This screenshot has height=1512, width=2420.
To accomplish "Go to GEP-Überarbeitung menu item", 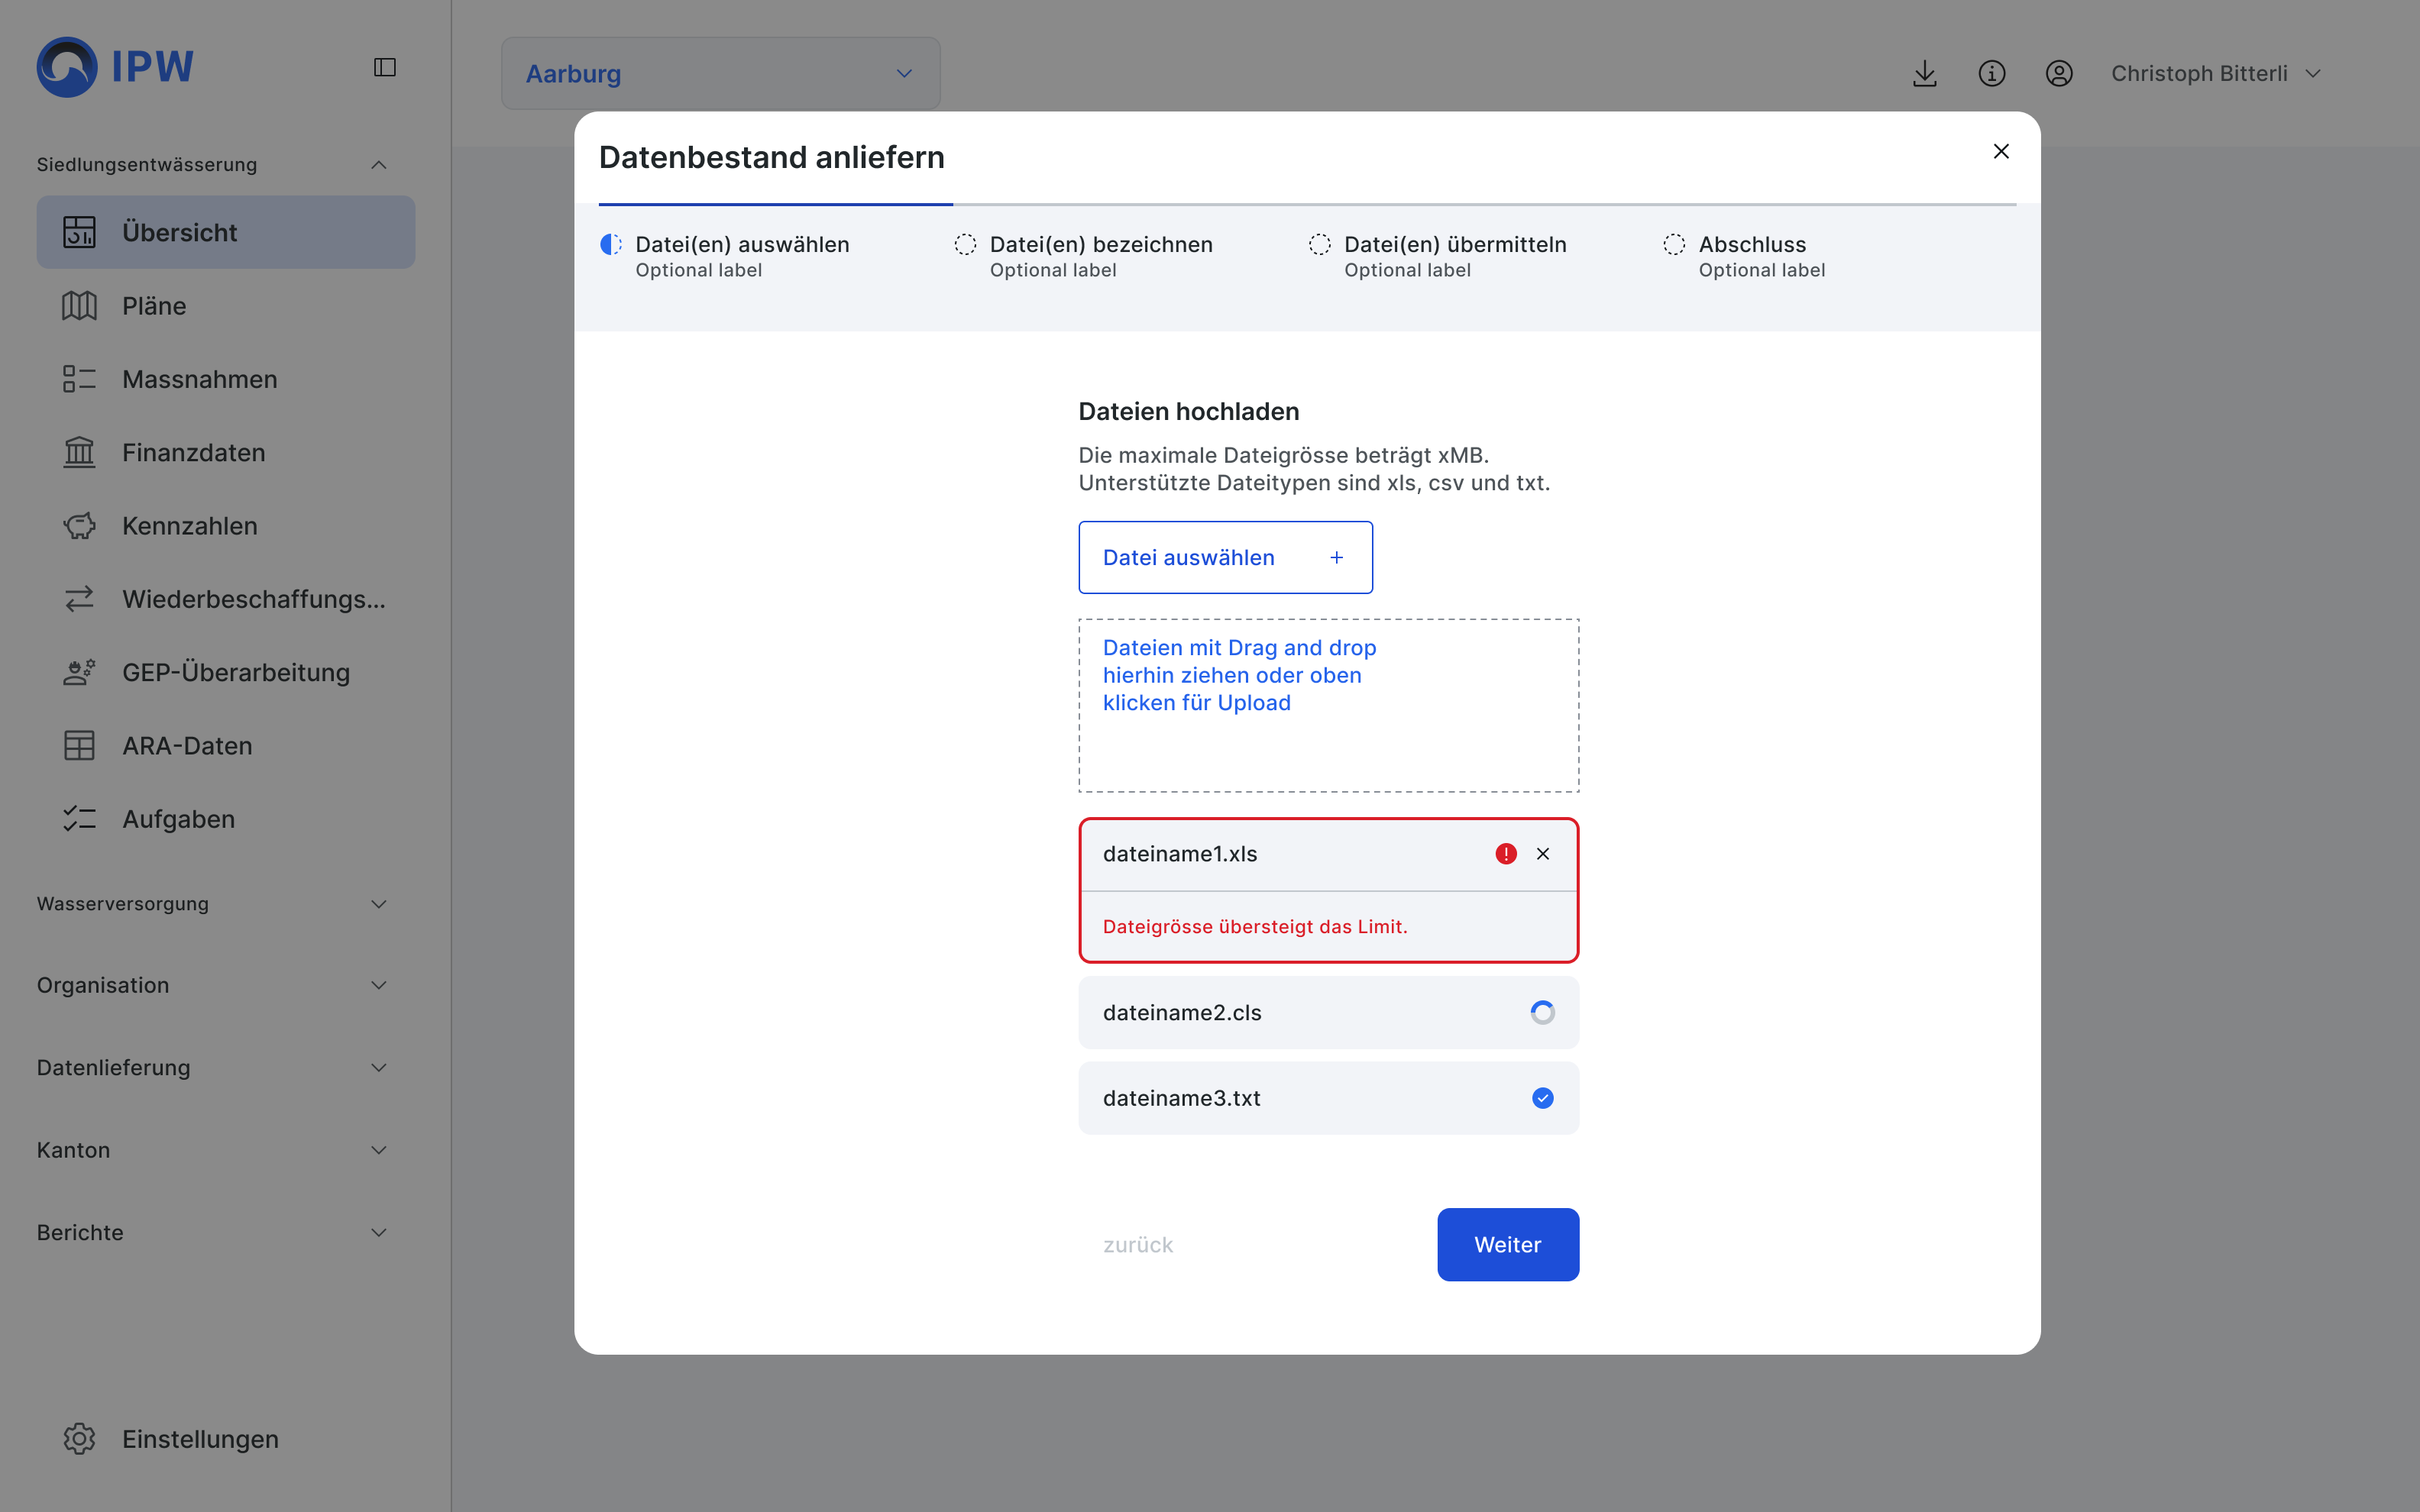I will (235, 672).
